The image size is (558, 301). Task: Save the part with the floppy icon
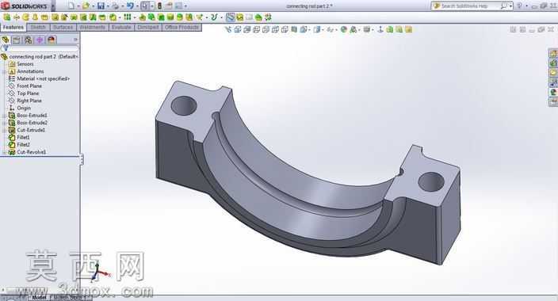[101, 6]
